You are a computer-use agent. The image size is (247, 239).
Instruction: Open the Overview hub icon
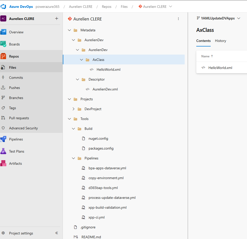click(x=3, y=32)
